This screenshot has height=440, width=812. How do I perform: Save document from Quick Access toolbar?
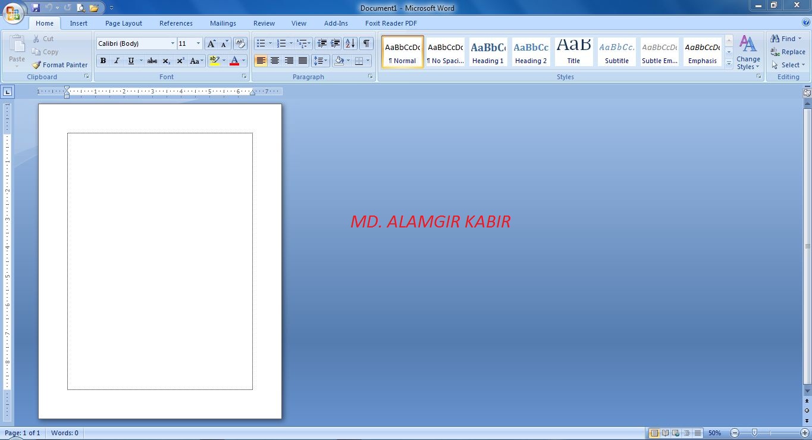36,8
